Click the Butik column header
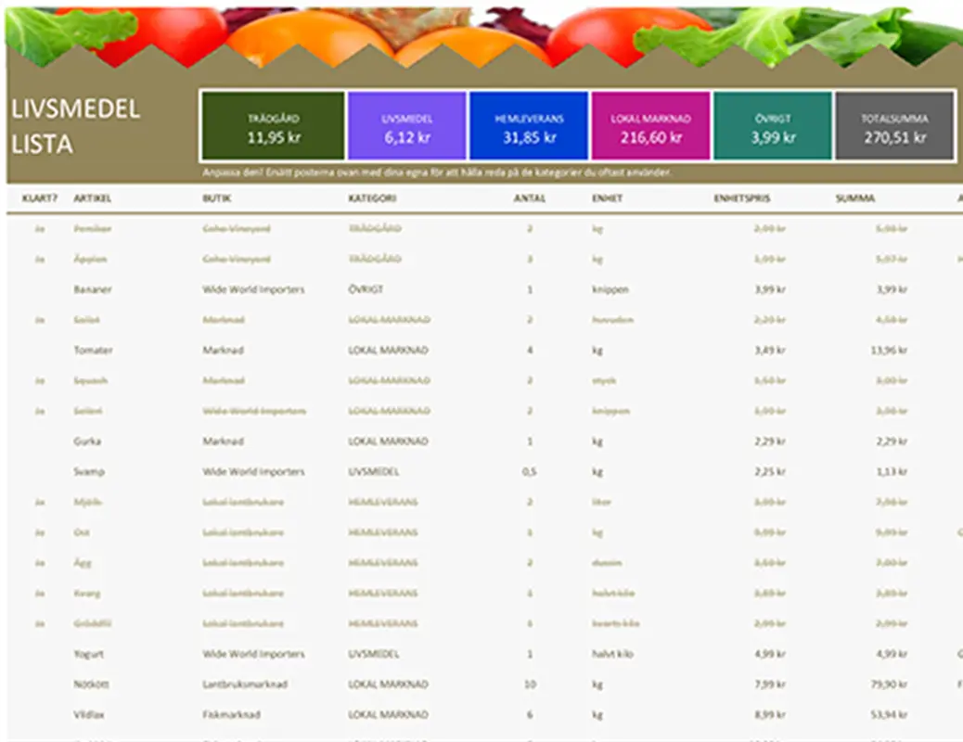963x742 pixels. coord(217,198)
